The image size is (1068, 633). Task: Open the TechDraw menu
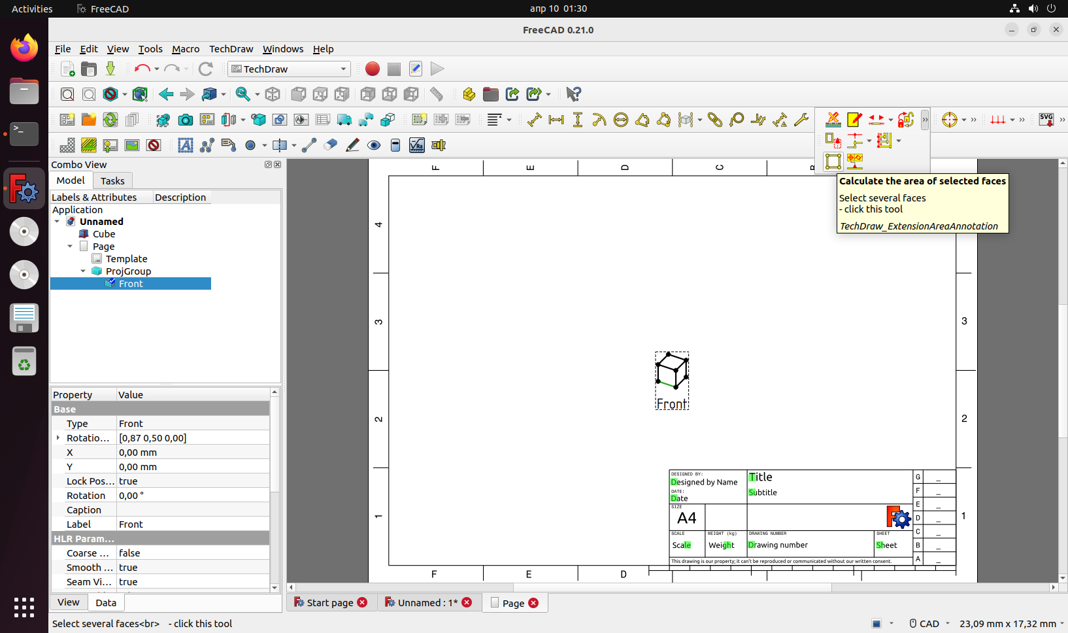pos(231,48)
